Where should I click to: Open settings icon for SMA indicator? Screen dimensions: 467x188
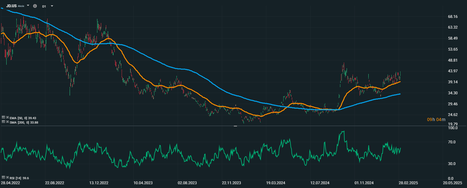[3, 122]
